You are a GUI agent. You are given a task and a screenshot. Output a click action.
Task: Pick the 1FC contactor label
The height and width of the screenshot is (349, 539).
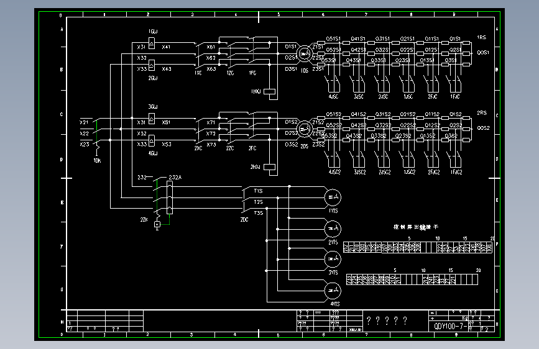click(x=252, y=73)
